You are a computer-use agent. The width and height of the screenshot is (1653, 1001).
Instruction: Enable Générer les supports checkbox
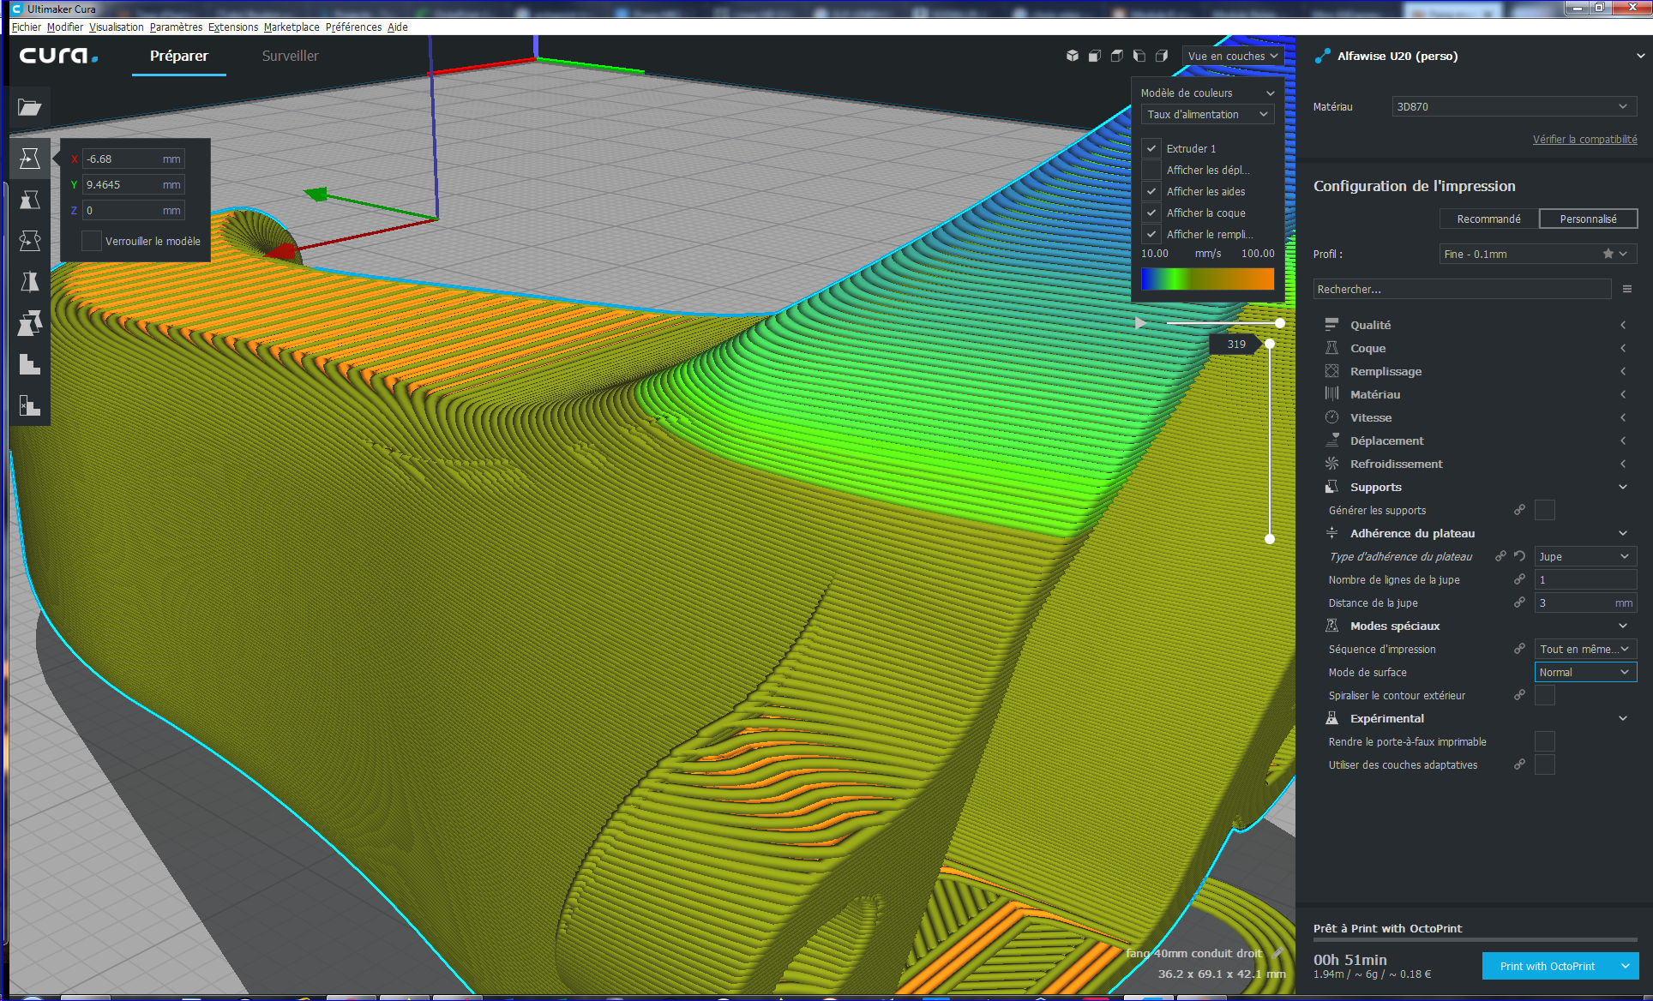(1544, 510)
